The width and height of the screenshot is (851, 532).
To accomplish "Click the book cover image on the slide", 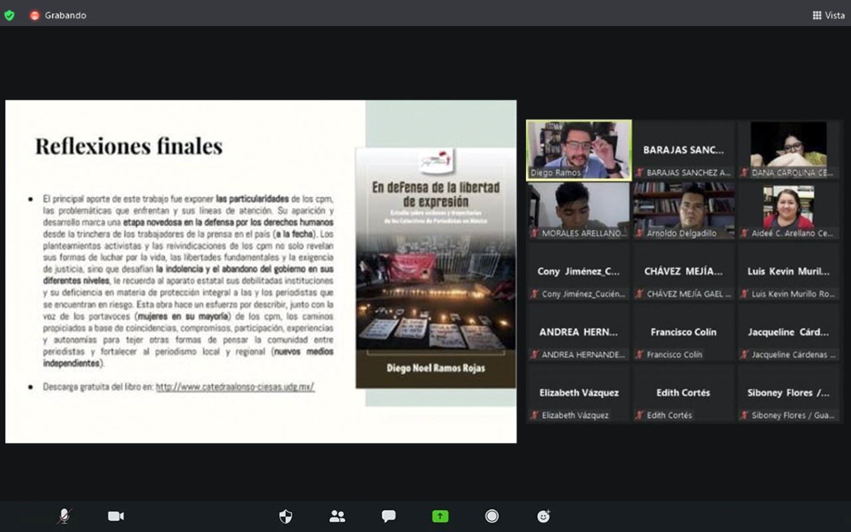I will pos(435,267).
